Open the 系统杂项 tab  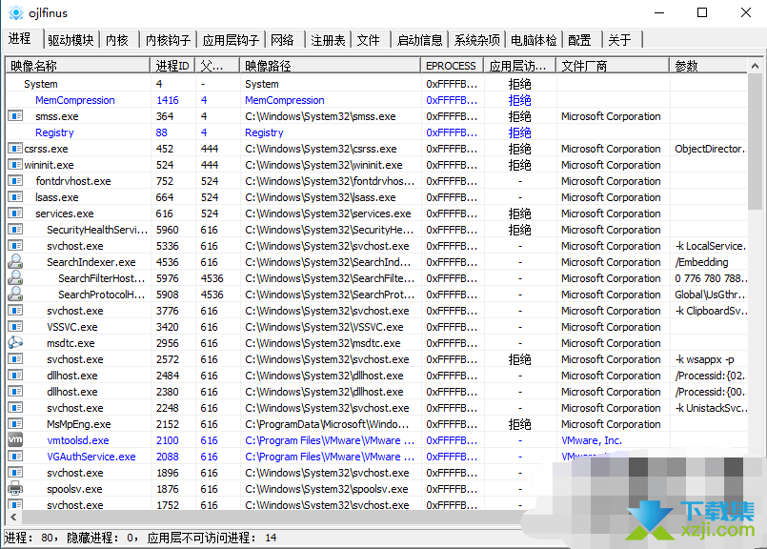pos(477,40)
